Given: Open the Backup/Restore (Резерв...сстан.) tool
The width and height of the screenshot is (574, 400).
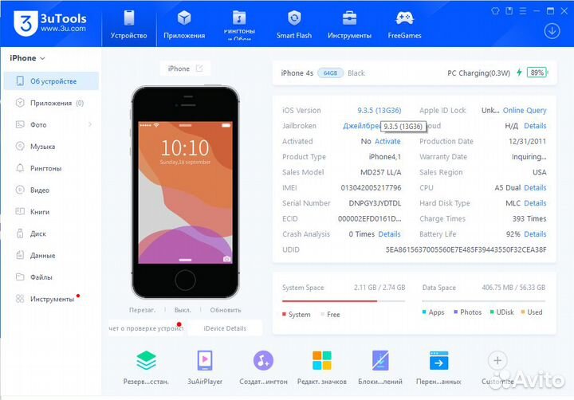Looking at the screenshot, I should click(x=146, y=367).
